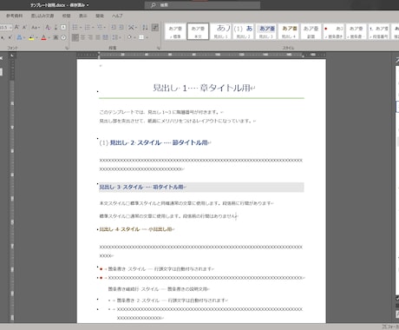Click the title bar search box
This screenshot has height=330, width=399.
tap(202, 5)
